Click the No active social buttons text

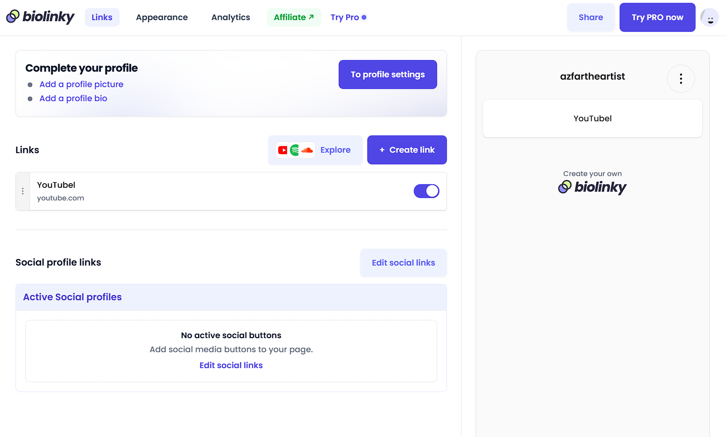231,335
